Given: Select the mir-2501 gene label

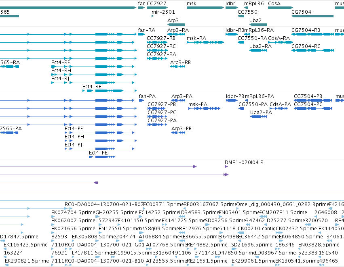Looking at the screenshot, I should point(163,12).
